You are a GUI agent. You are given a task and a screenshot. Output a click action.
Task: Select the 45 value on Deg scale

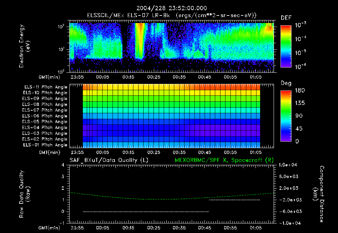click(x=299, y=129)
